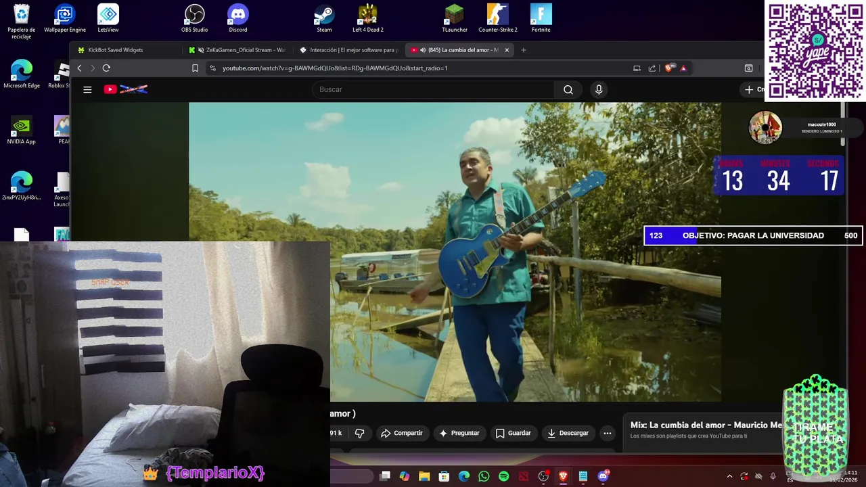Click the macoute1000 alert avatar
Image resolution: width=866 pixels, height=487 pixels.
tap(765, 127)
